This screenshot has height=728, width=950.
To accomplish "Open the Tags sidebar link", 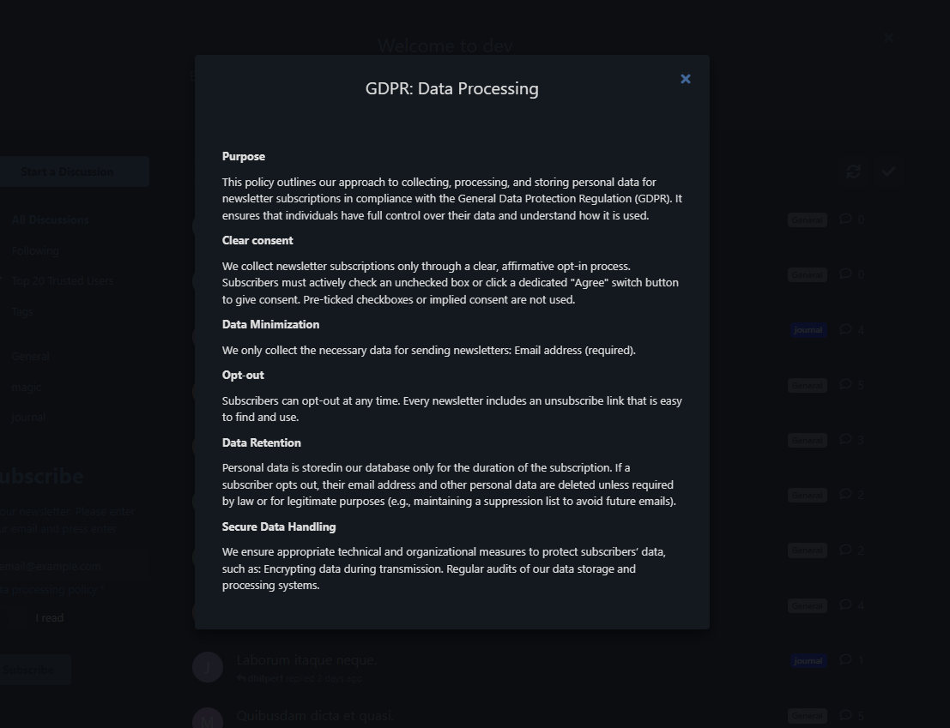I will [22, 311].
